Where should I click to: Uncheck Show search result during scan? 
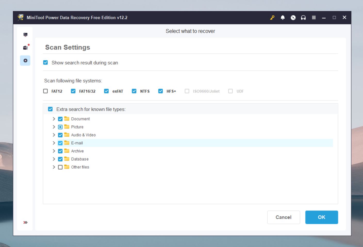pyautogui.click(x=45, y=62)
